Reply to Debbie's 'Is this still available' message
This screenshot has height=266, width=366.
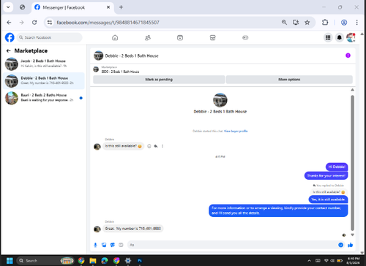point(156,146)
